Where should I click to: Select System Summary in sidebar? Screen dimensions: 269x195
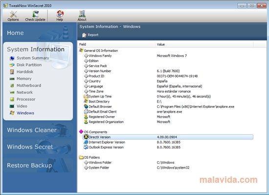click(33, 58)
